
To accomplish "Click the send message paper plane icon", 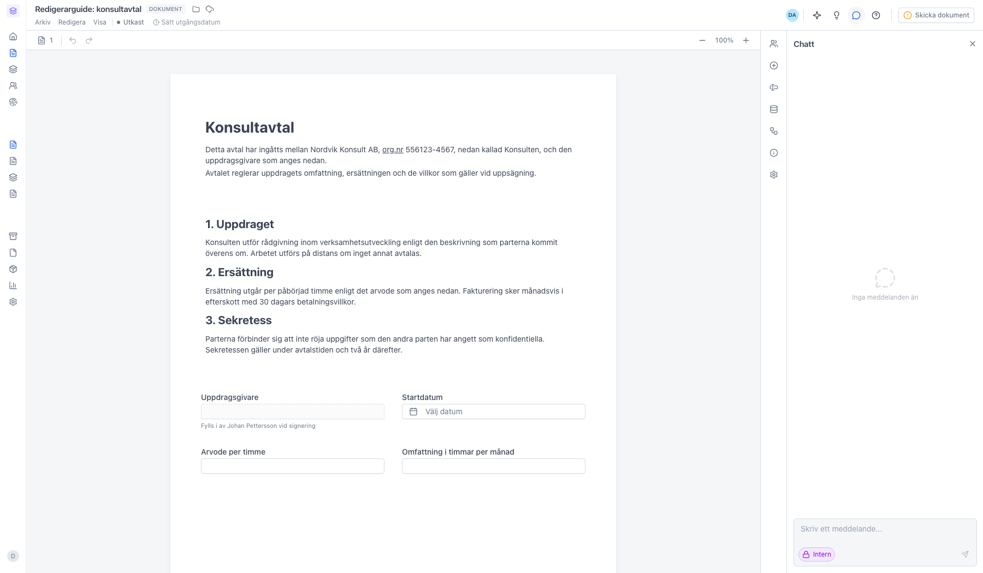I will (965, 554).
